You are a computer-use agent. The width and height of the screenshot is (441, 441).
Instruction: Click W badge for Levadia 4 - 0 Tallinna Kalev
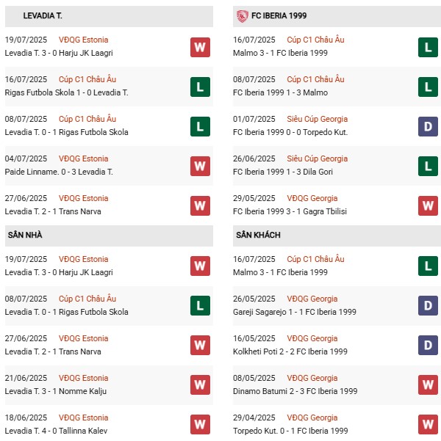(x=199, y=424)
